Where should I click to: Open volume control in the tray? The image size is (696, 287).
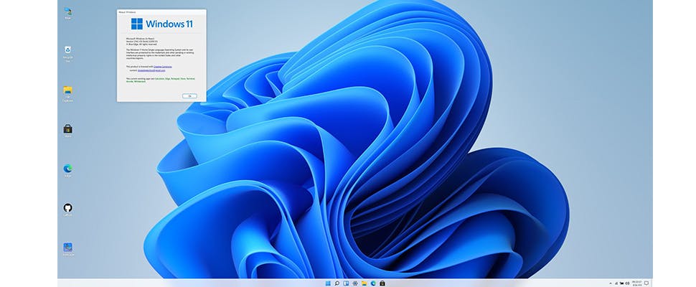(x=627, y=283)
